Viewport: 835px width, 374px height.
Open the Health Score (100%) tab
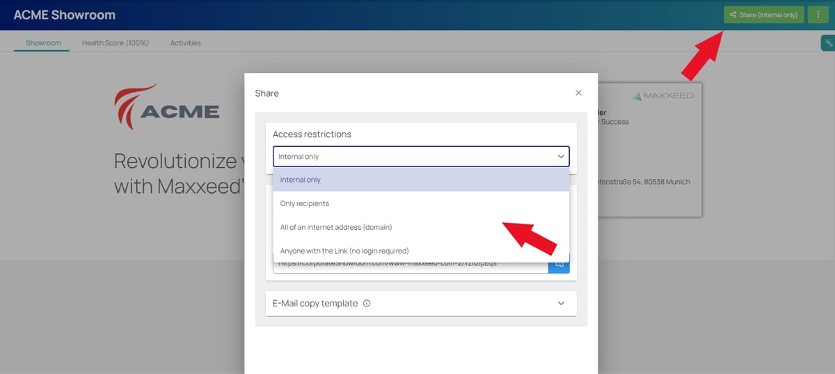pos(116,43)
